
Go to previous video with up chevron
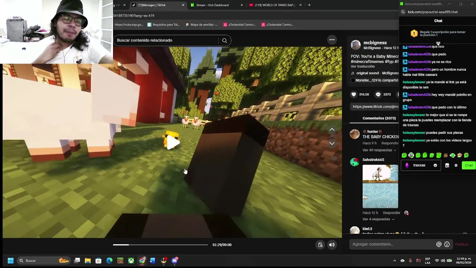point(332,130)
